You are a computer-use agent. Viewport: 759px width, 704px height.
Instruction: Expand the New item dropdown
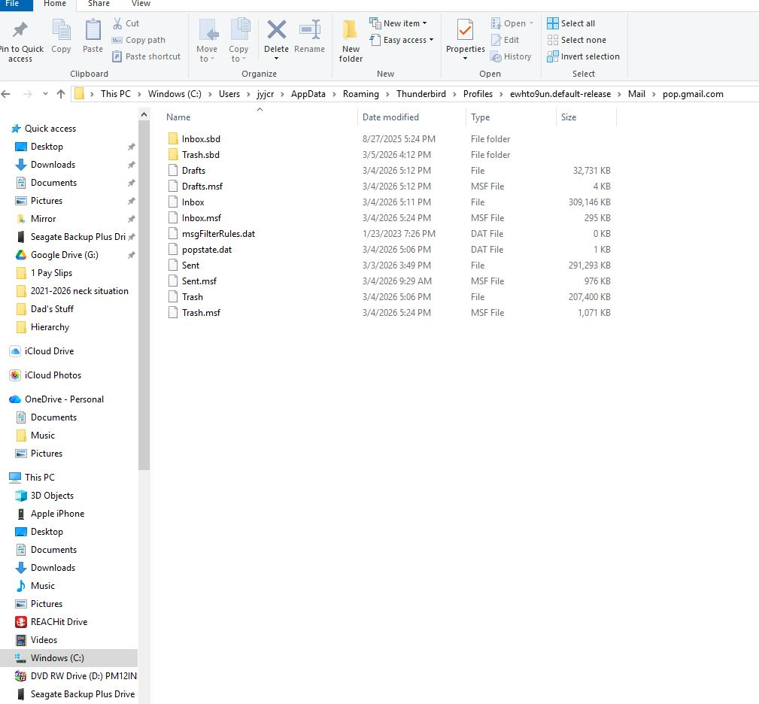[424, 23]
